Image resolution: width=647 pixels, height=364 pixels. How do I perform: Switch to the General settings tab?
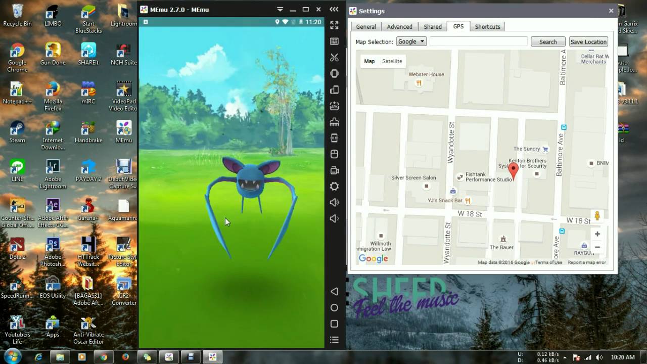click(x=366, y=27)
